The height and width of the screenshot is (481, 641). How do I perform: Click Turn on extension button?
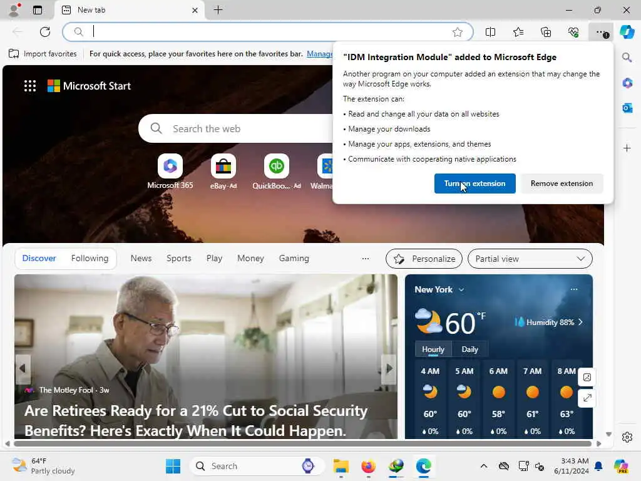point(474,184)
